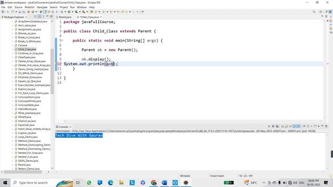Click the New file toolbar icon
The image size is (333, 187).
pyautogui.click(x=12, y=12)
